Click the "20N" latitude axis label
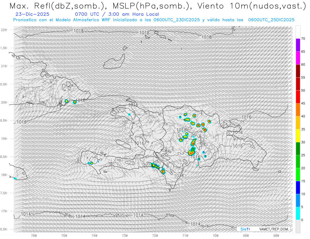 point(4,102)
